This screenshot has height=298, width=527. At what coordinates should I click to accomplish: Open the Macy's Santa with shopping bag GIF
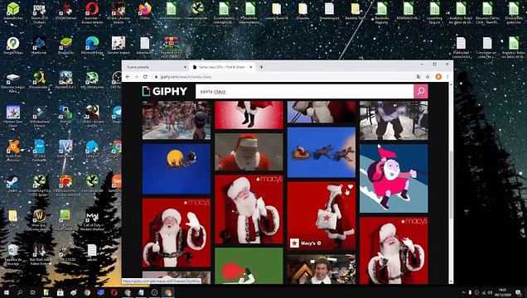click(322, 216)
